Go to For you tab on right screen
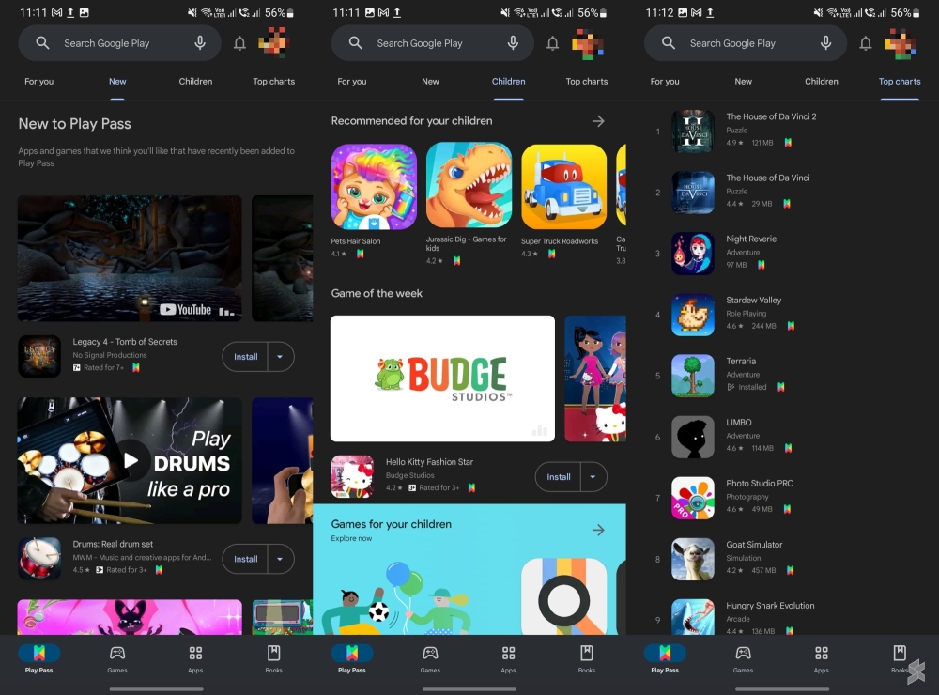Screen dimensions: 939x695 point(665,82)
